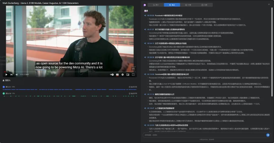Click Speaker 1 blue timeline track
Screen dimensions: 274x143
pos(70,90)
